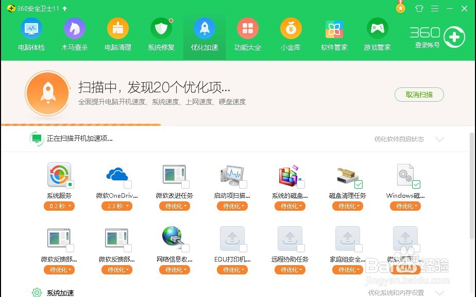Open 功能大全 features grid icon
This screenshot has height=297, width=476.
[248, 28]
